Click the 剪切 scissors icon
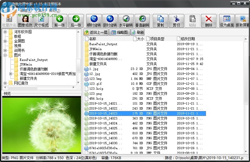The height and width of the screenshot is (162, 250). tap(176, 21)
